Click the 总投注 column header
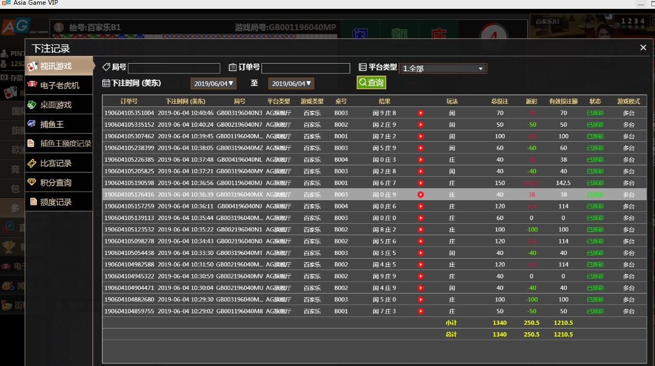The height and width of the screenshot is (366, 655). pos(499,101)
